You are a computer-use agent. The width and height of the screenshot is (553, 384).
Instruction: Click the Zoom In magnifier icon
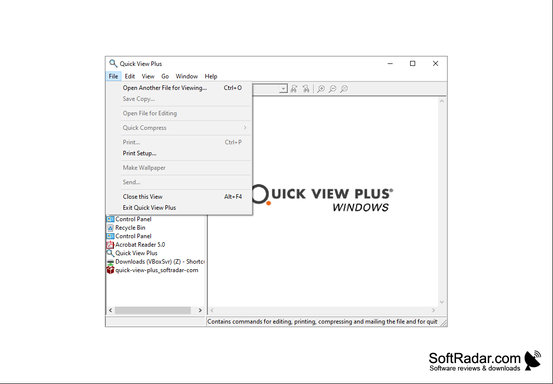[x=321, y=89]
